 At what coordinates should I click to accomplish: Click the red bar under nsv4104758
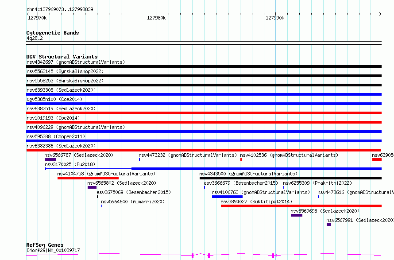tap(88, 178)
